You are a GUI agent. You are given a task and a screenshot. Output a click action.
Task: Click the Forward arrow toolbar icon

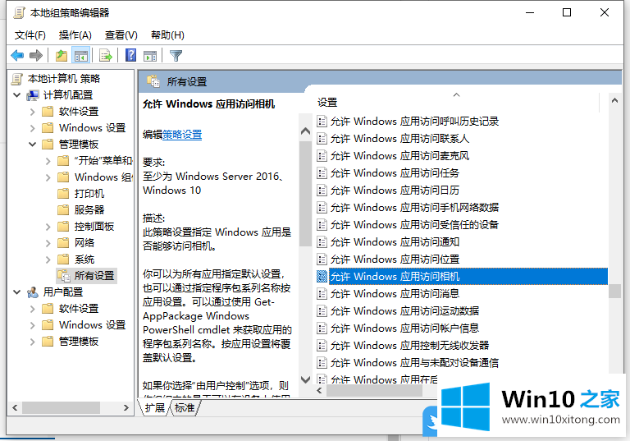pyautogui.click(x=36, y=55)
